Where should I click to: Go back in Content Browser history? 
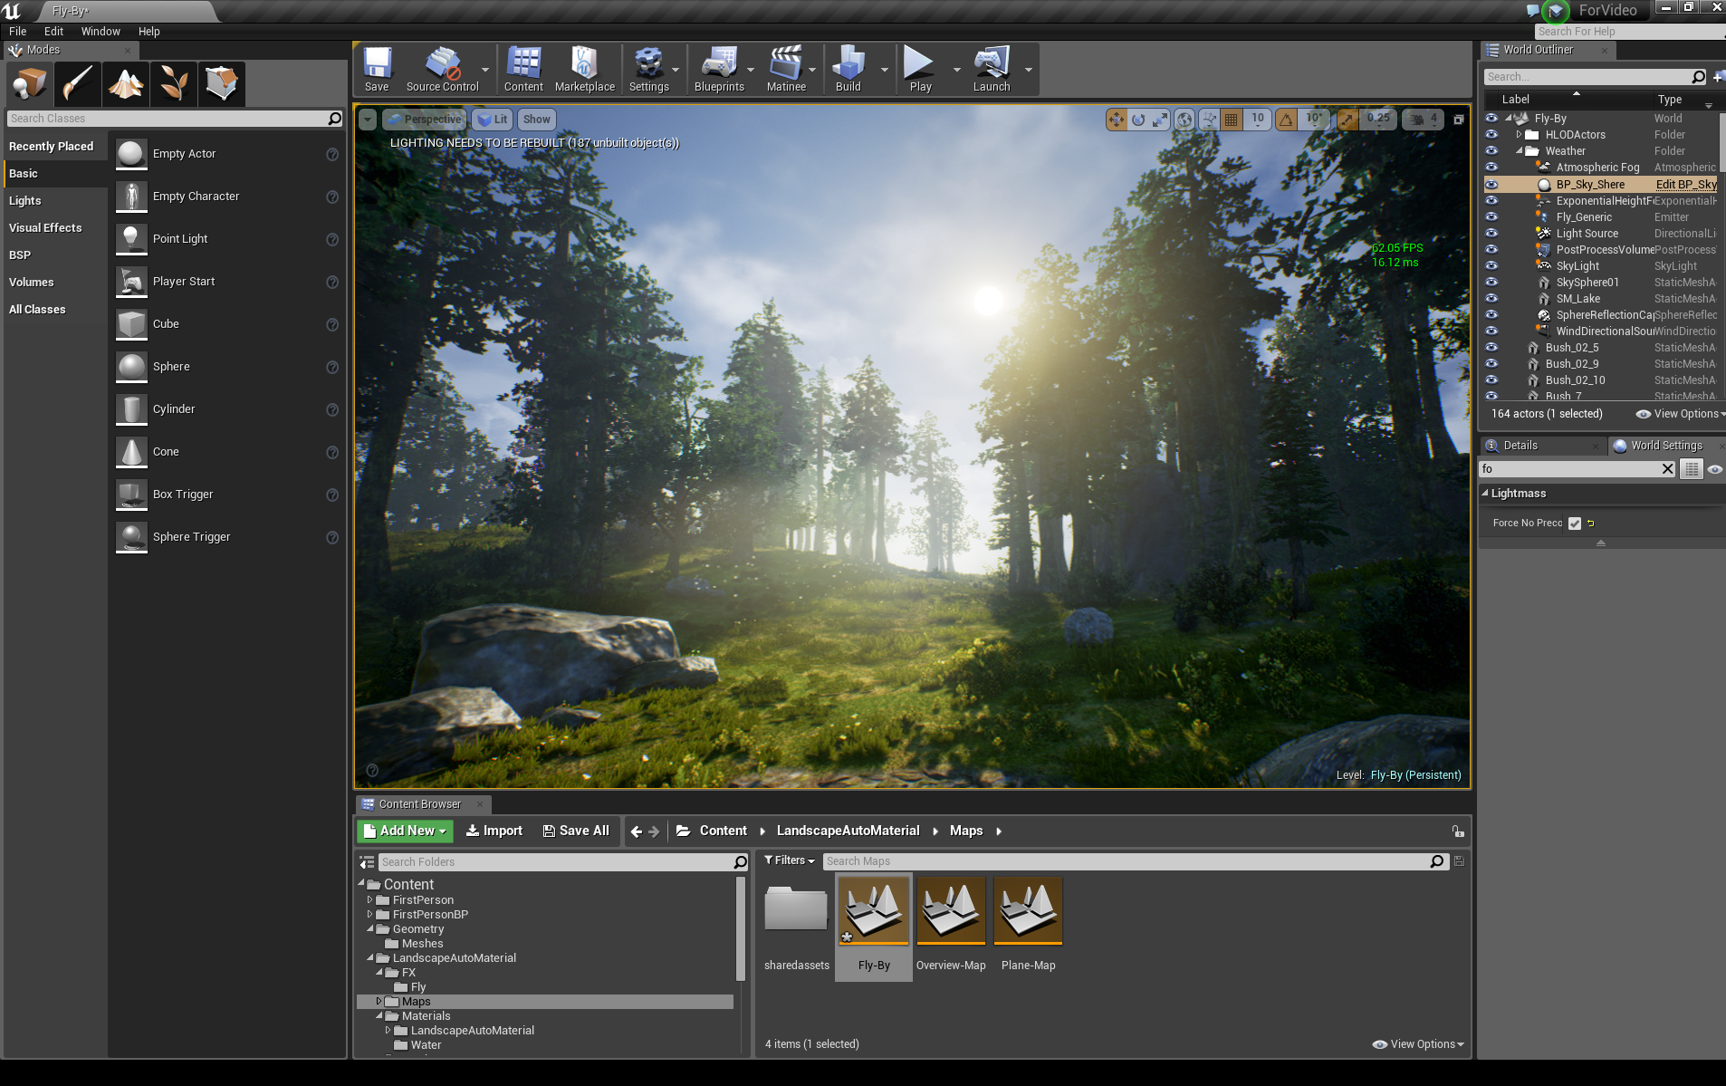[637, 831]
